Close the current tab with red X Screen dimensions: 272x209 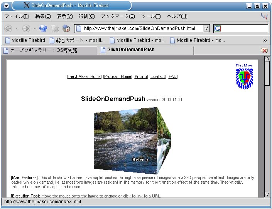[x=264, y=50]
